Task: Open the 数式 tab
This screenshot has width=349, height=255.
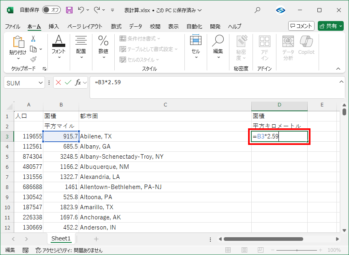Action: [x=116, y=26]
